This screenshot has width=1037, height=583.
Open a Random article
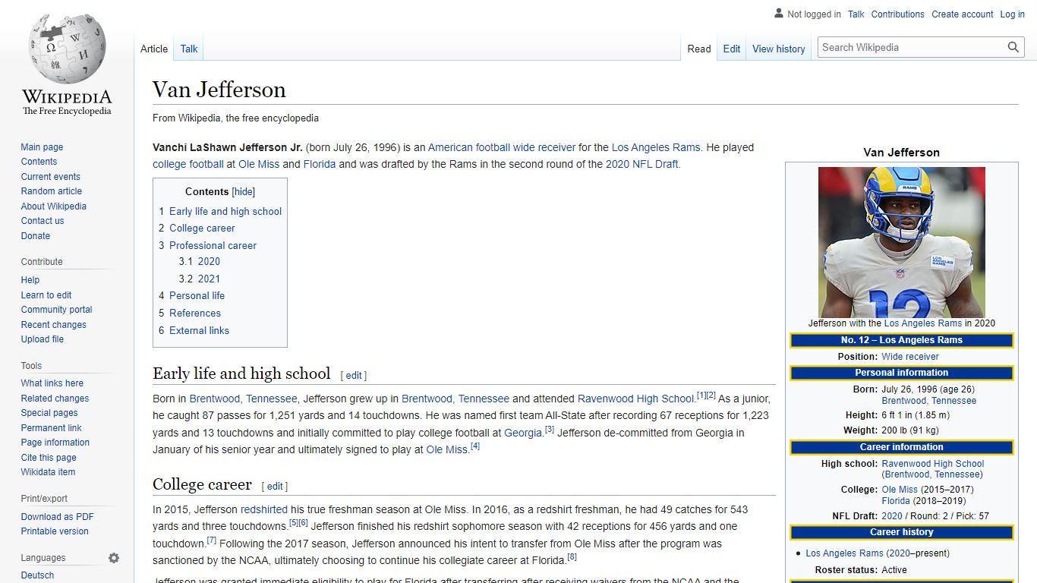pyautogui.click(x=51, y=191)
